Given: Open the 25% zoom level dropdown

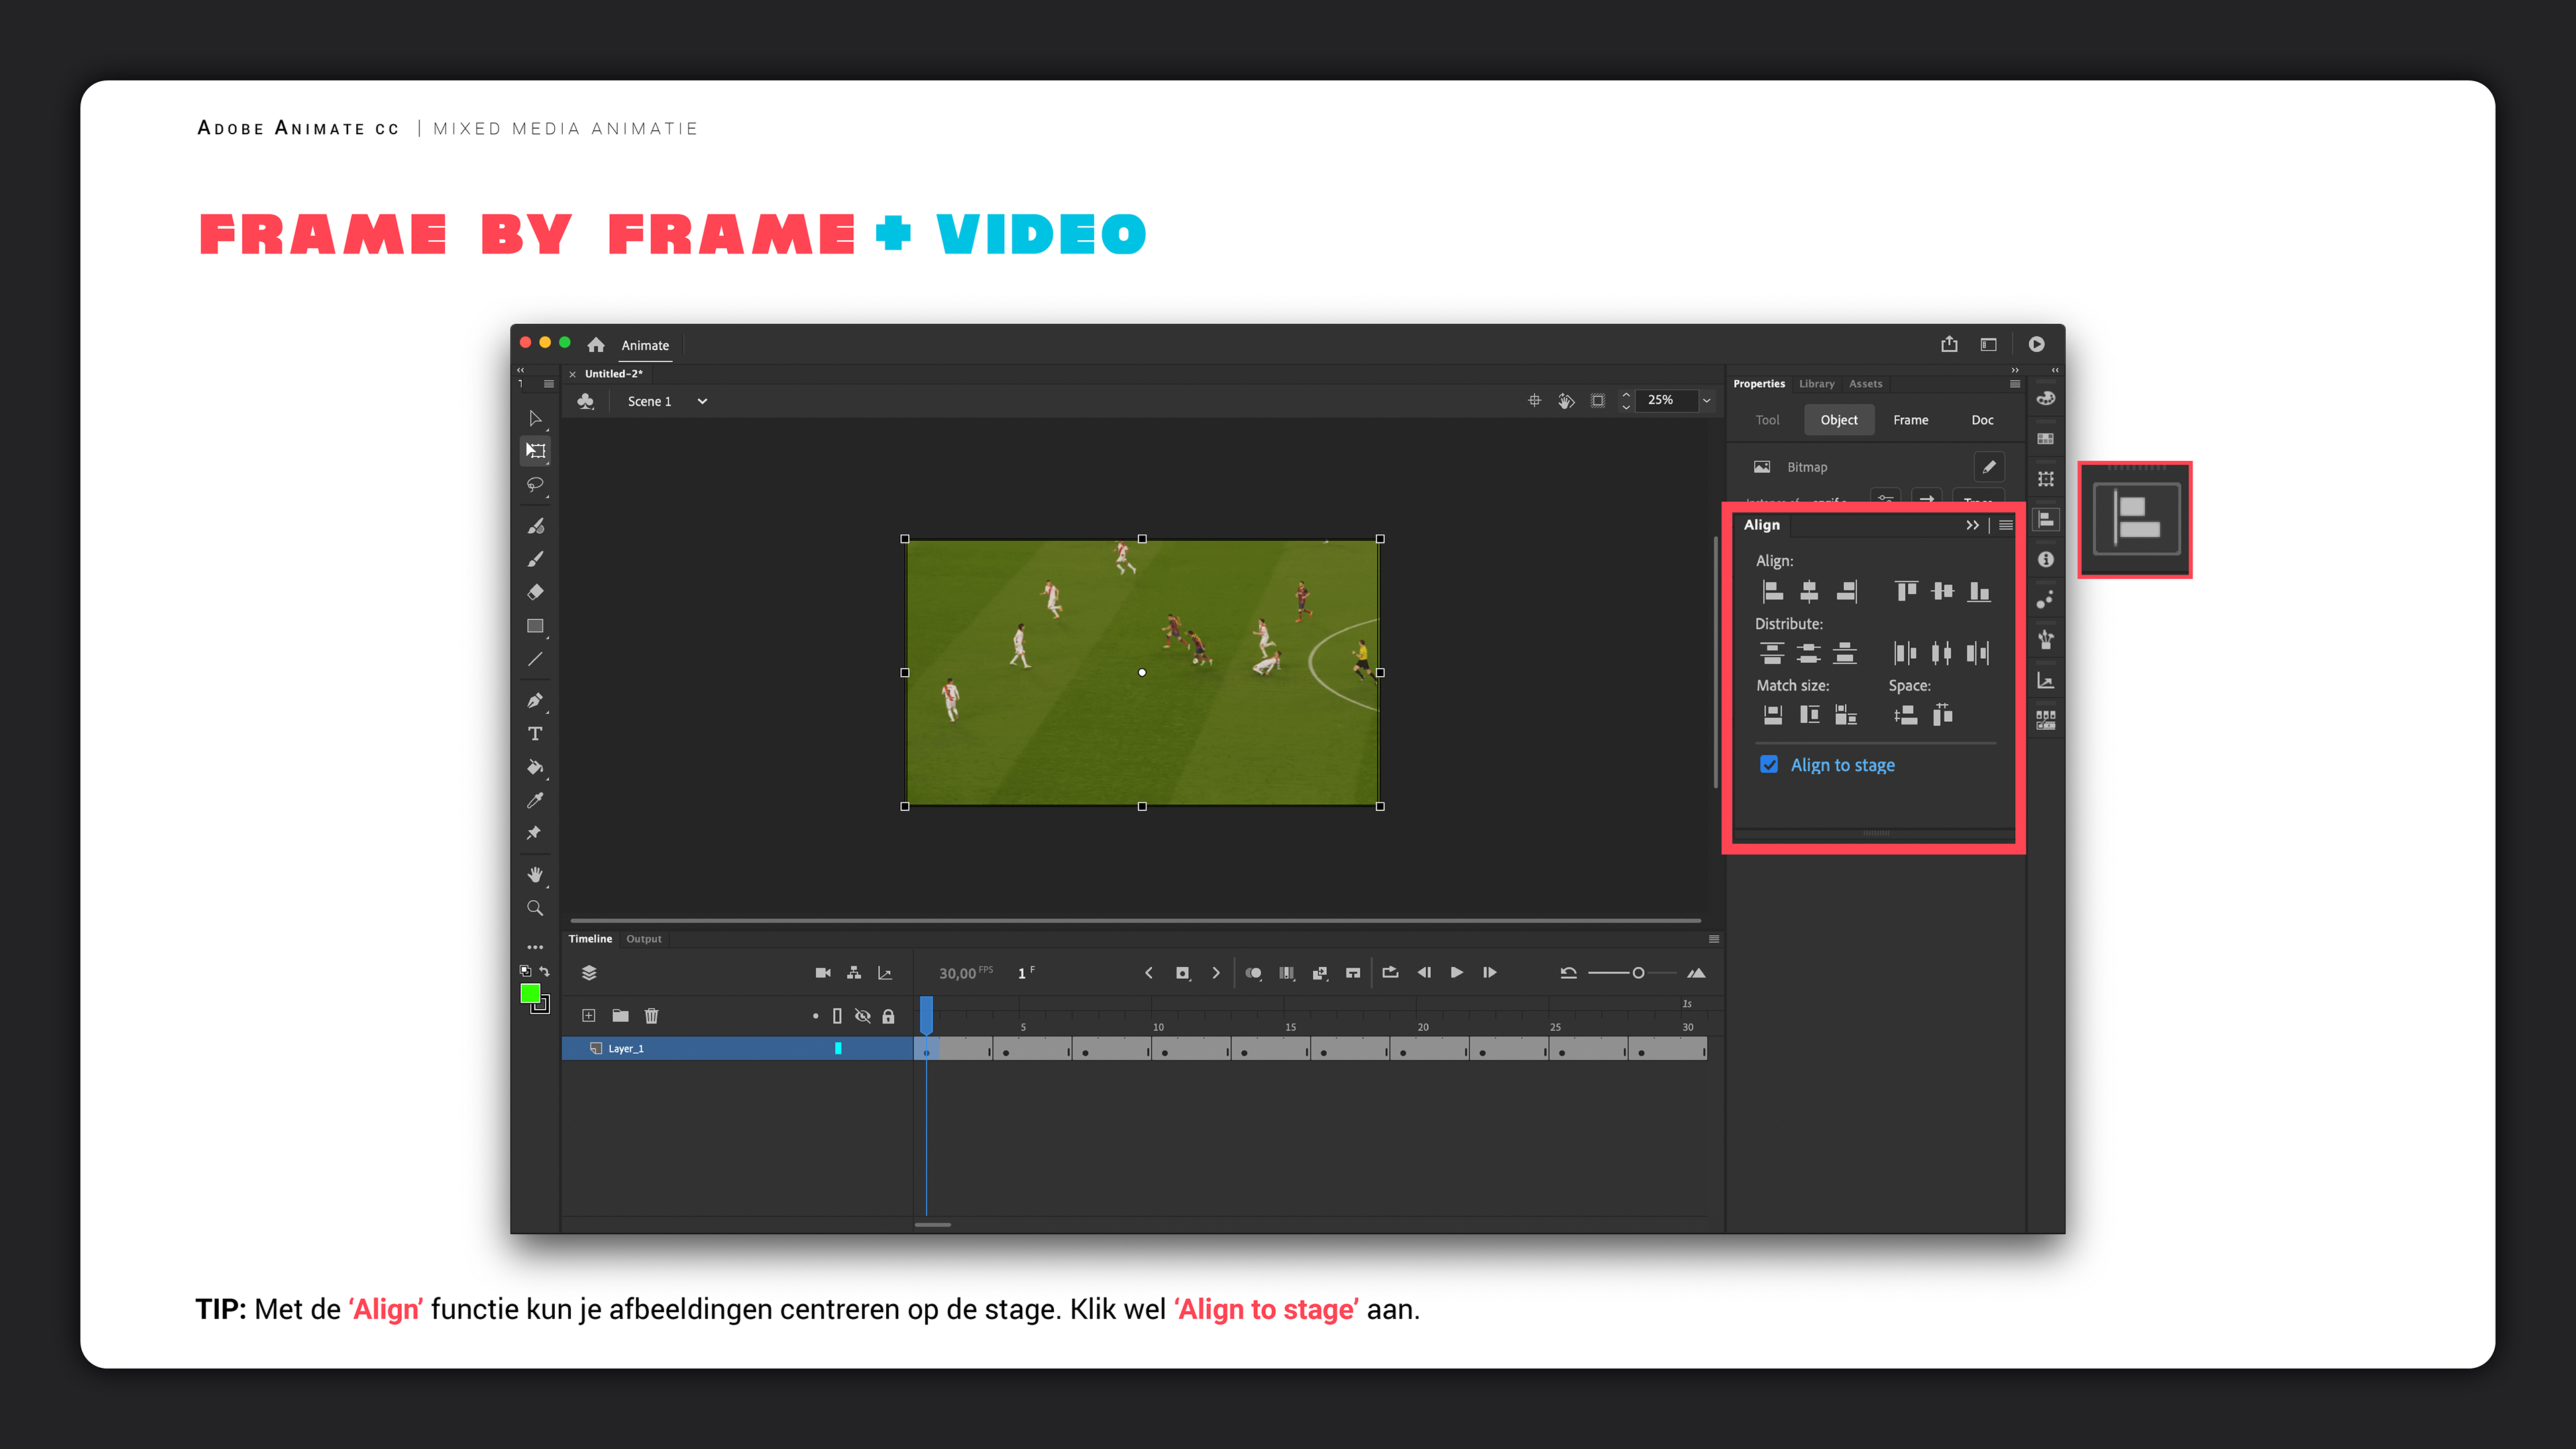Looking at the screenshot, I should click(x=1706, y=400).
